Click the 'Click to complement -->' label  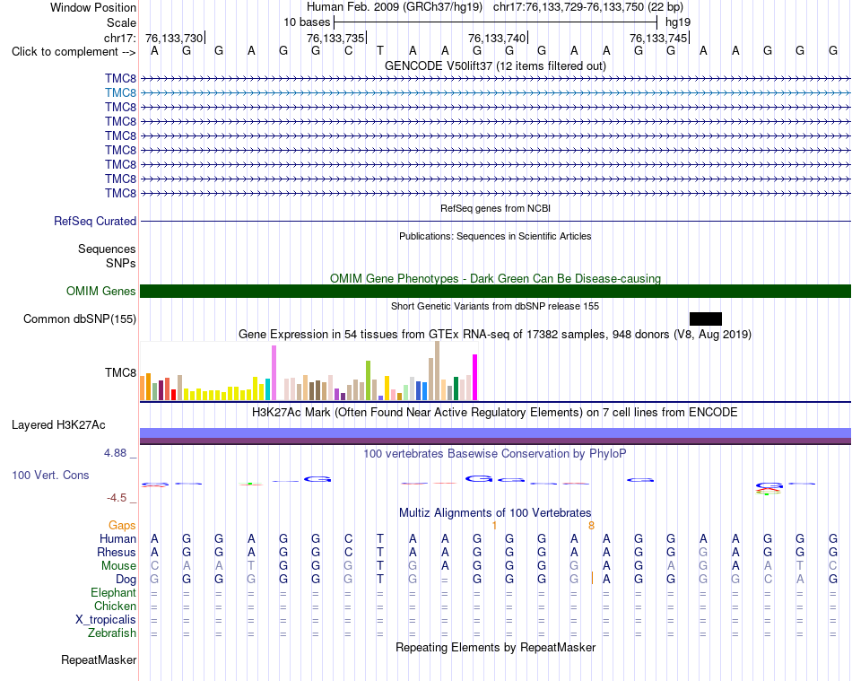point(74,52)
